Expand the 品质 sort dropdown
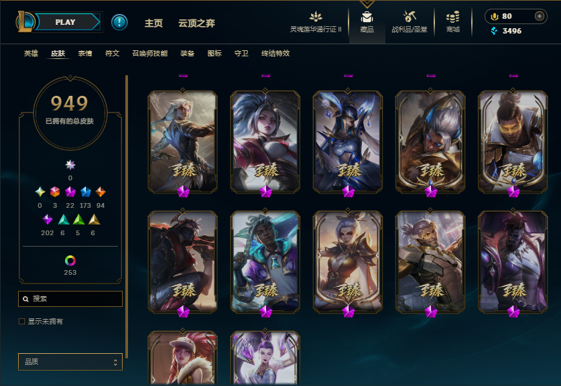 click(70, 362)
